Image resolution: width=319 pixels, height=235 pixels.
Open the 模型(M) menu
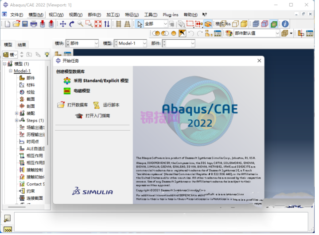36,15
